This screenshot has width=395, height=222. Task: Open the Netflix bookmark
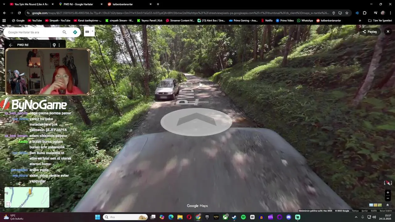click(x=267, y=21)
